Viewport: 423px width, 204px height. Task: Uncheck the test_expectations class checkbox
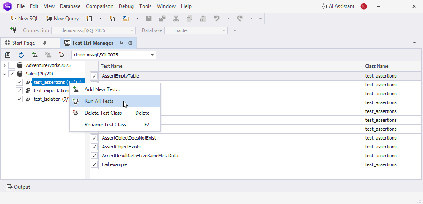click(x=19, y=91)
